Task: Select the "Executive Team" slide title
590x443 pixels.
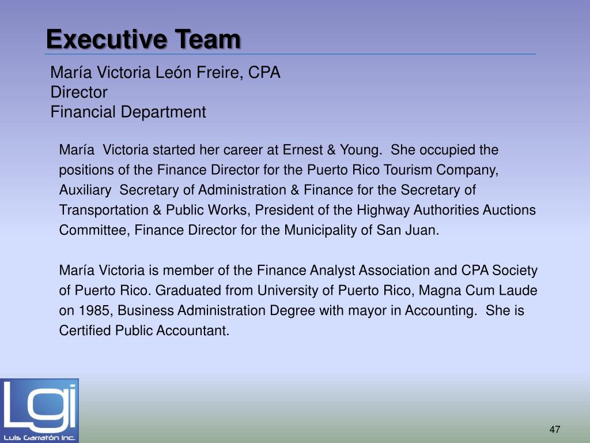Action: point(143,40)
